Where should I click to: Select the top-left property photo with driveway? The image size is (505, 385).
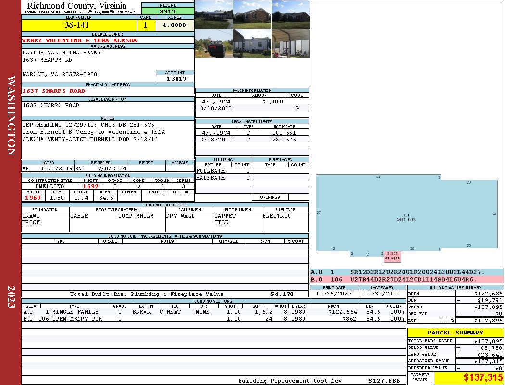[x=214, y=14]
